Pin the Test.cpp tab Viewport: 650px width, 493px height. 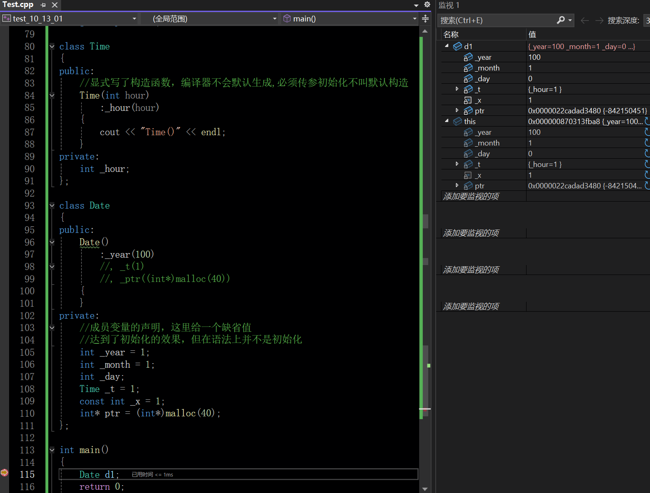click(x=43, y=5)
